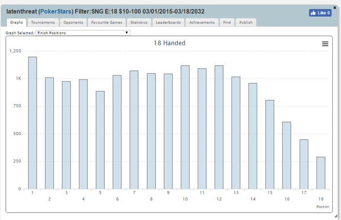
Task: Open the Opponents tab
Action: (73, 22)
